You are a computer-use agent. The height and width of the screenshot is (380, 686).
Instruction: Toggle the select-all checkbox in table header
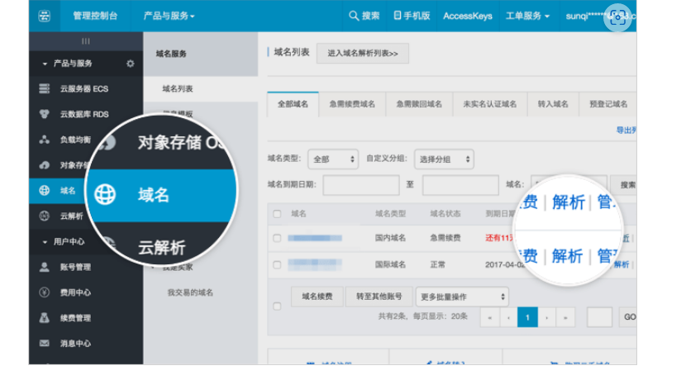click(x=277, y=214)
